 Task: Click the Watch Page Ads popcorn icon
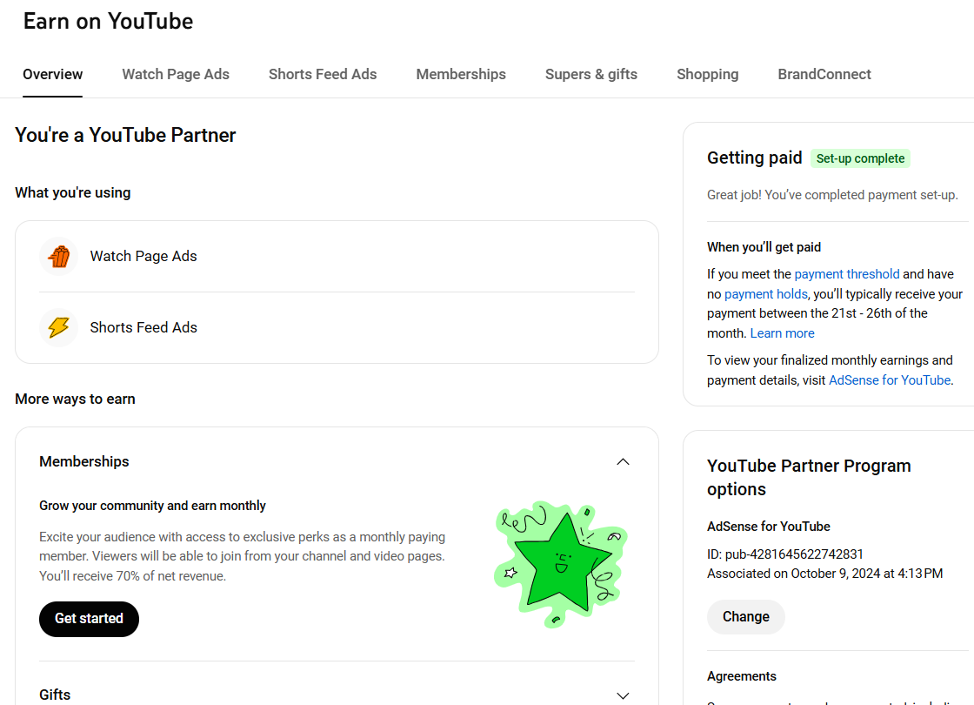coord(59,257)
